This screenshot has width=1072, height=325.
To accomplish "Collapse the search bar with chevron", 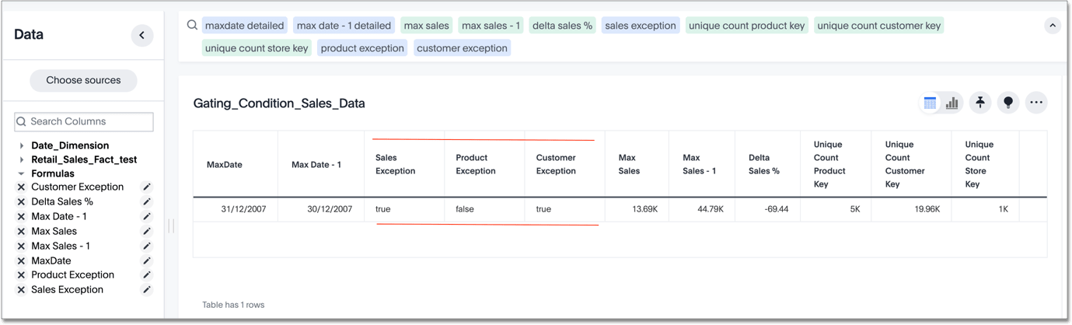I will 1052,26.
